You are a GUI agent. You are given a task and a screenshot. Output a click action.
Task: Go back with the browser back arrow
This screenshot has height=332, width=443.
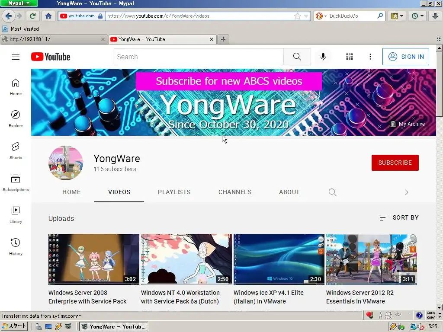(x=9, y=16)
